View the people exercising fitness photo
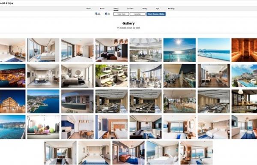This screenshot has width=257, height=165. coord(43,127)
